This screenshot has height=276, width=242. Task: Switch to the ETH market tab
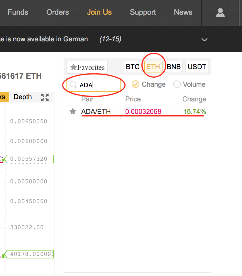click(153, 67)
